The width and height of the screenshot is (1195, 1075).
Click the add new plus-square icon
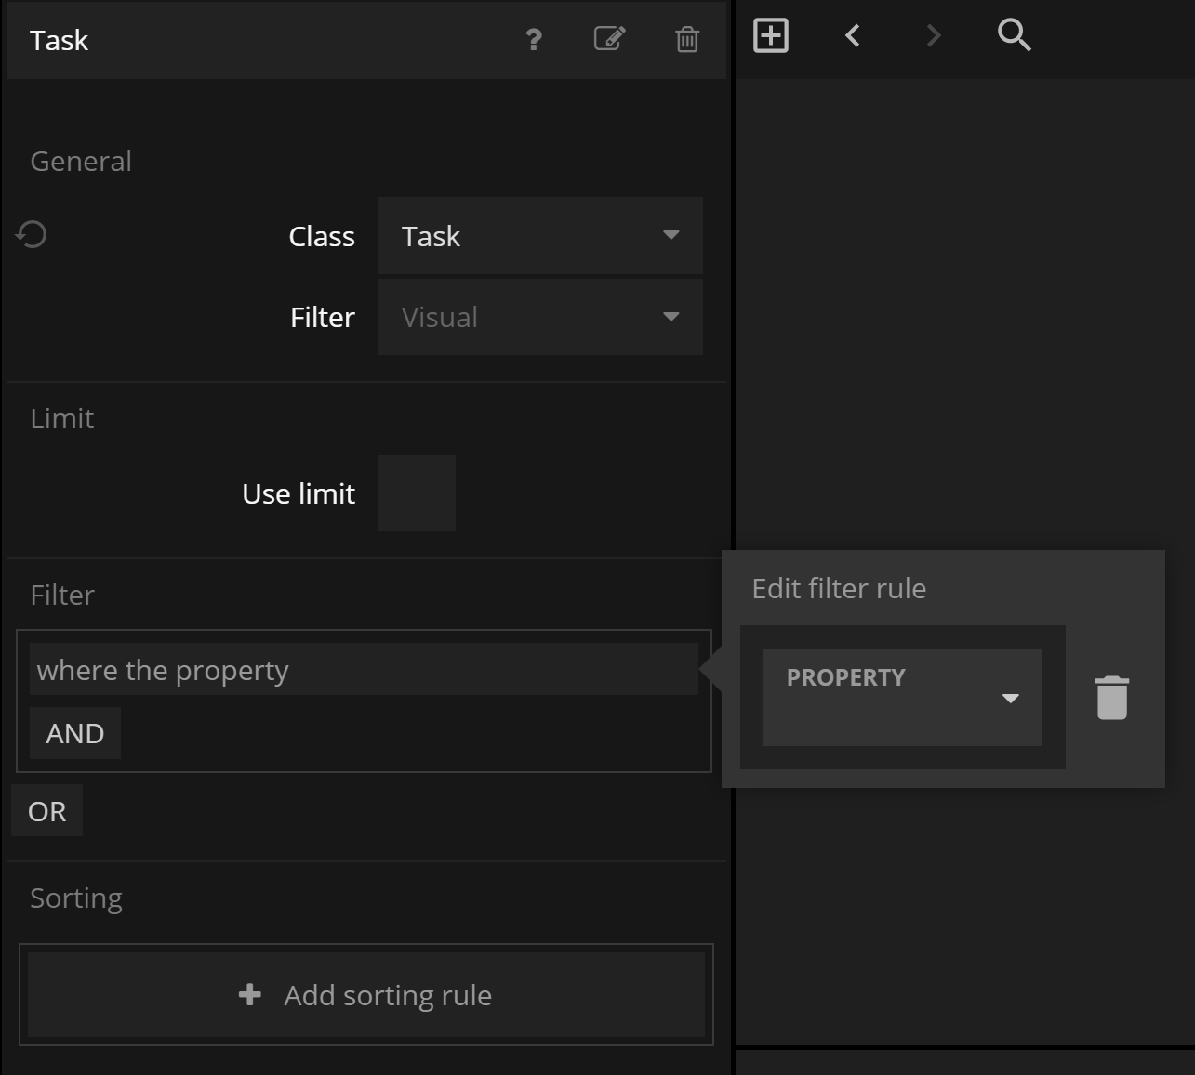(x=770, y=36)
